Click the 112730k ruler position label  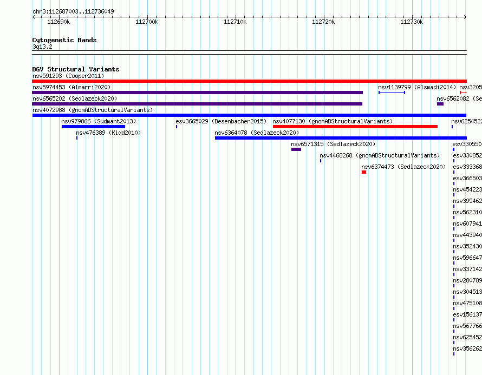click(x=411, y=22)
